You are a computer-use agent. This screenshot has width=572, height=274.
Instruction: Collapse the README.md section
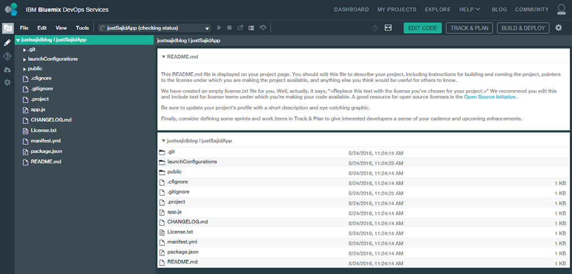coord(163,57)
